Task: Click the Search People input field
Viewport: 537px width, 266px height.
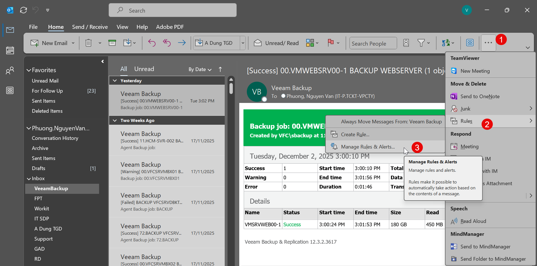Action: pos(373,43)
